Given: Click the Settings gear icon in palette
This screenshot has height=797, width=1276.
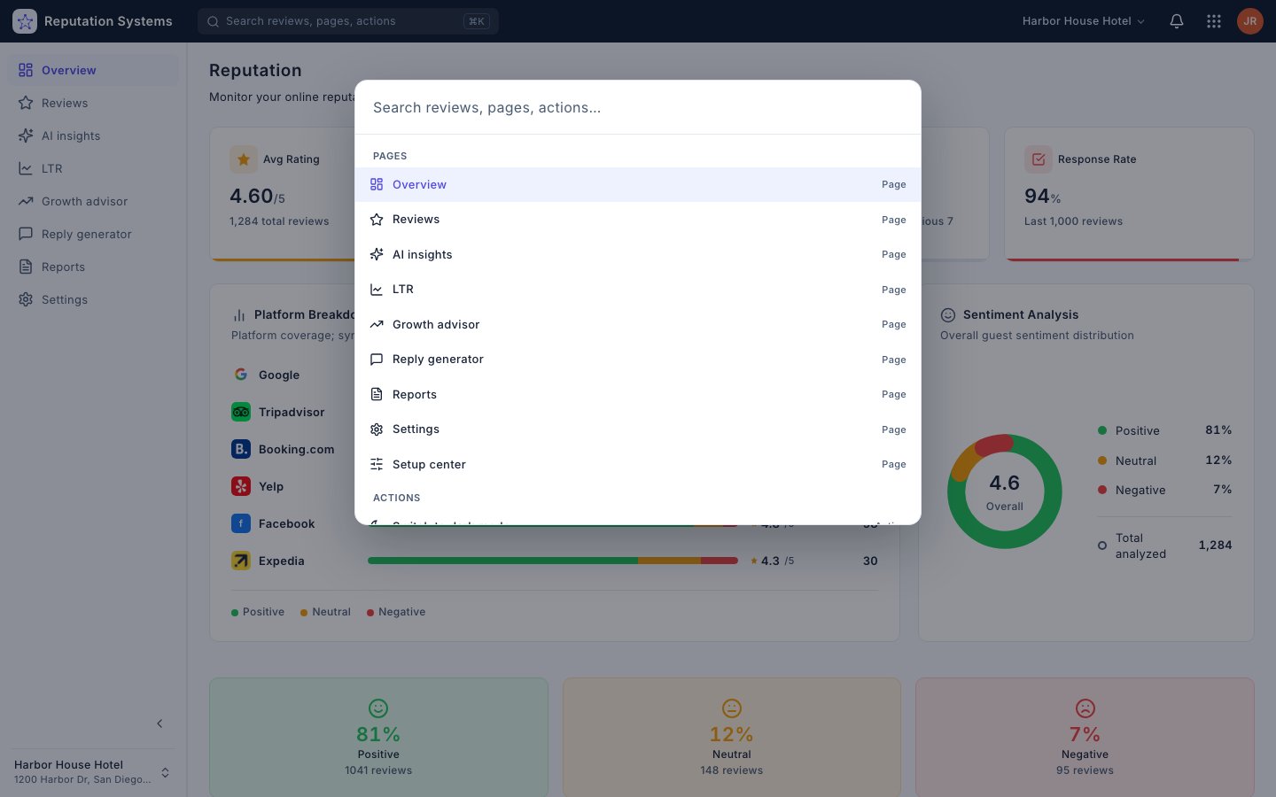Looking at the screenshot, I should tap(377, 429).
